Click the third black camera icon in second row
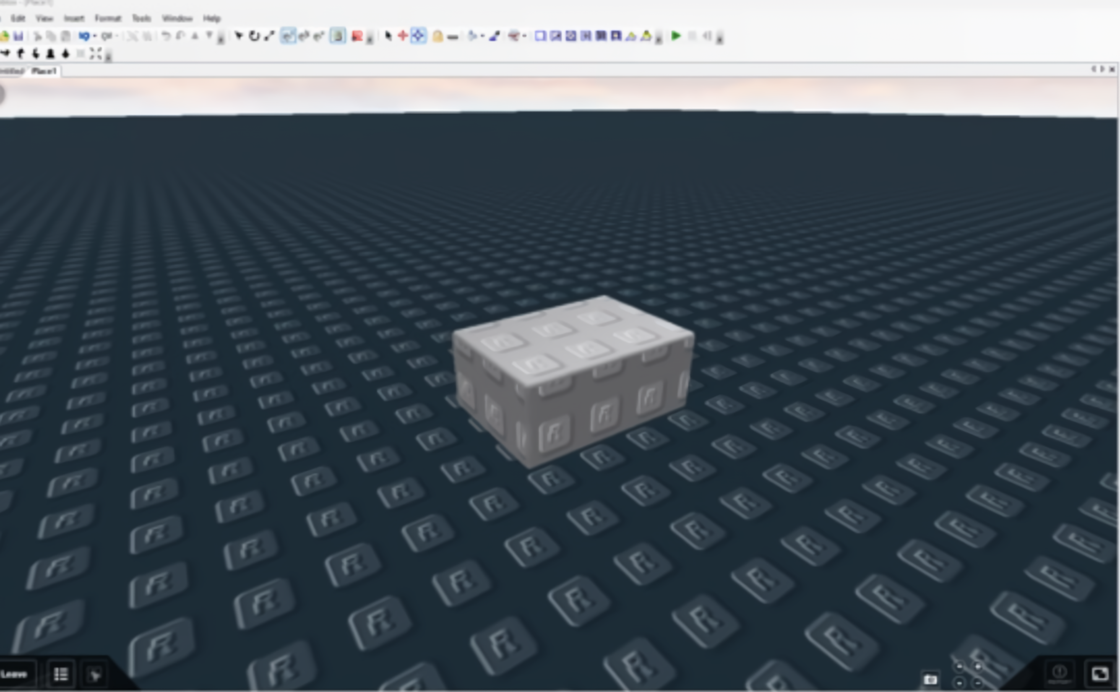This screenshot has height=692, width=1120. point(36,54)
